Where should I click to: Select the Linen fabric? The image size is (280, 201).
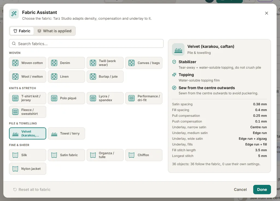pos(66,77)
